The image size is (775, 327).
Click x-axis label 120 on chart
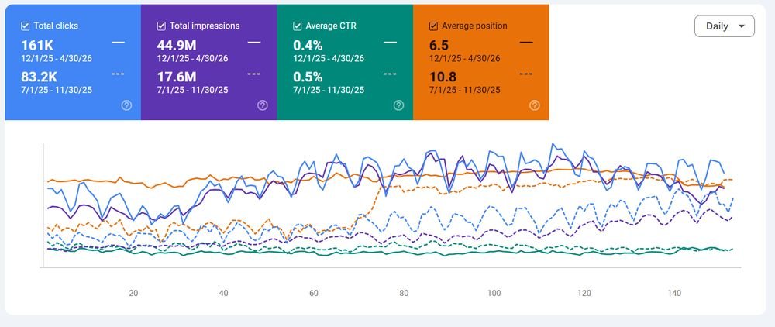(x=584, y=294)
